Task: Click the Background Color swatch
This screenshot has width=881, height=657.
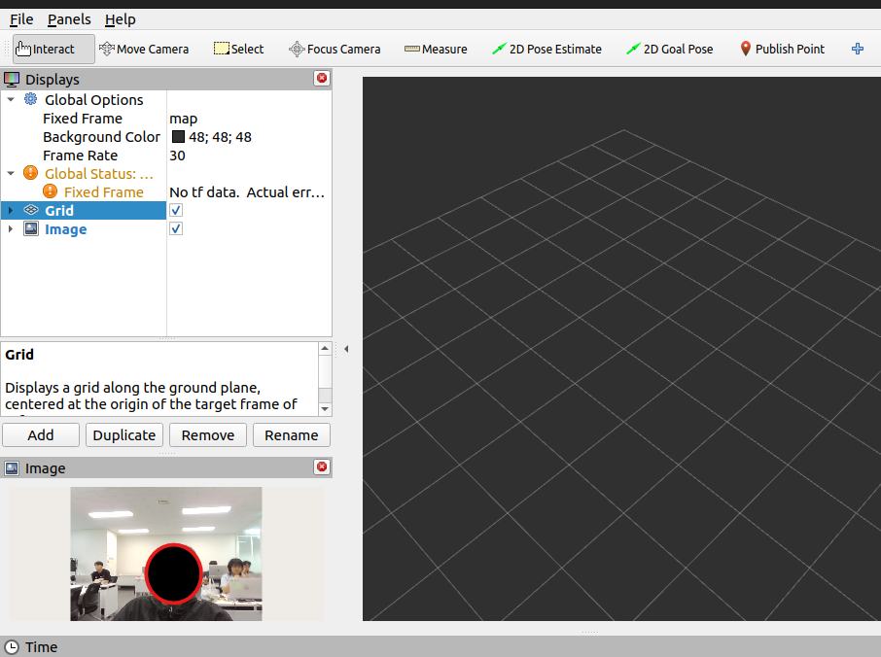Action: pyautogui.click(x=178, y=136)
